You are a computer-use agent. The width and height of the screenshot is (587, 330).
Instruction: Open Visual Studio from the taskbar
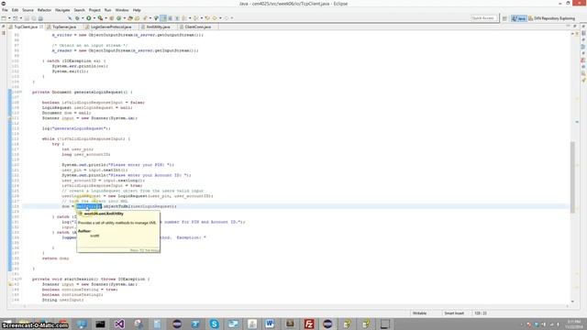[x=119, y=324]
